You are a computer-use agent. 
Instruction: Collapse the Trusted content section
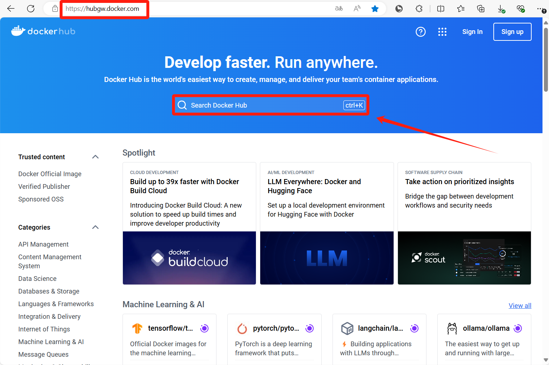[x=95, y=157]
